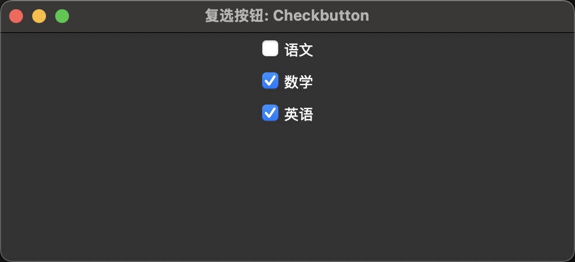
Task: Check the 语文 checkbox
Action: tap(270, 49)
